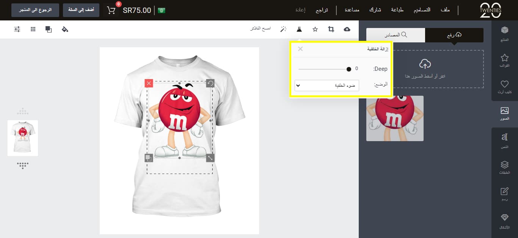Select the الصور (Images) sidebar panel
The height and width of the screenshot is (238, 518).
(x=504, y=114)
